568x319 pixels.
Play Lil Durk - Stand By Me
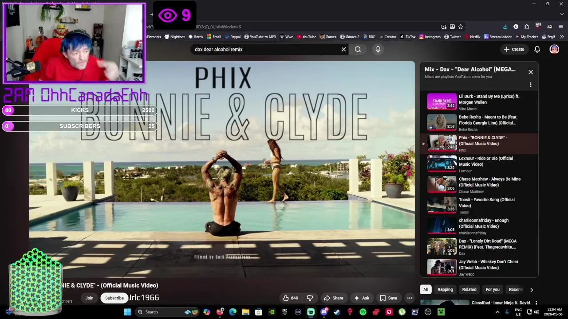[479, 102]
